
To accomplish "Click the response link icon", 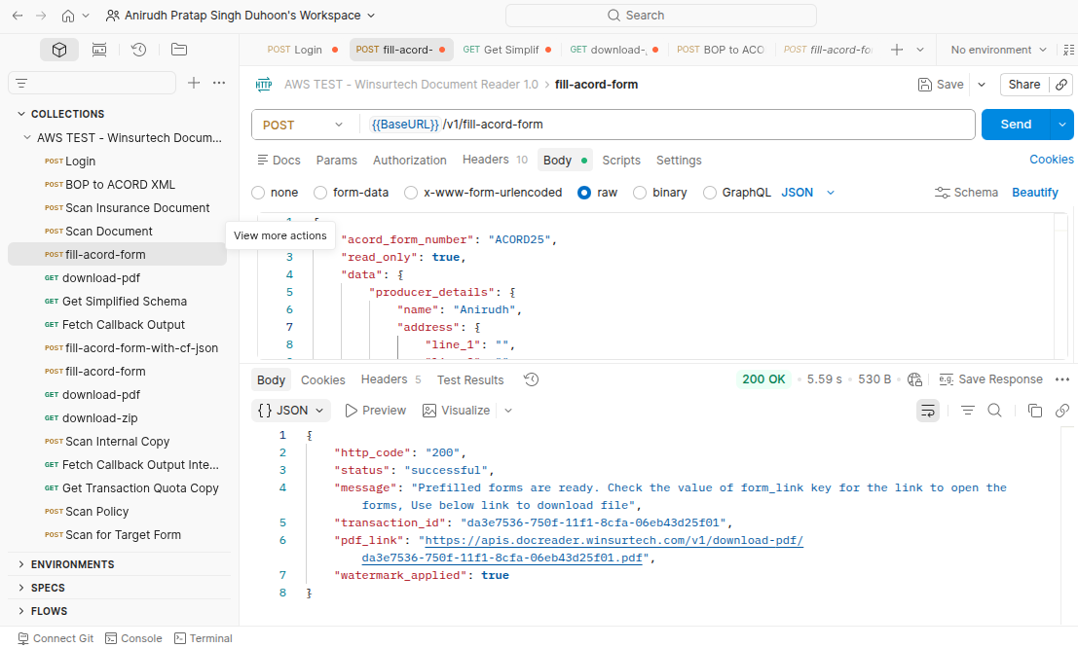I will 1062,411.
